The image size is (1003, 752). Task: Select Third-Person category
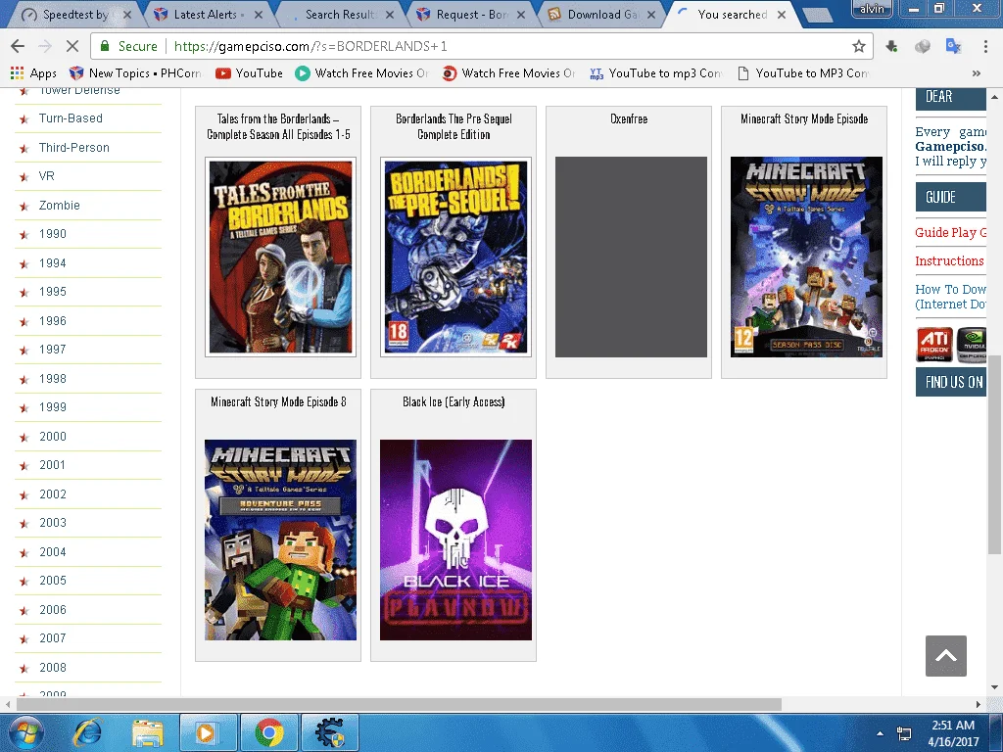point(73,148)
